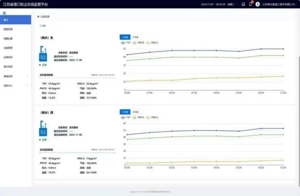300x196 pixels.
Task: Open the company account dropdown in header
Action: pos(279,4)
